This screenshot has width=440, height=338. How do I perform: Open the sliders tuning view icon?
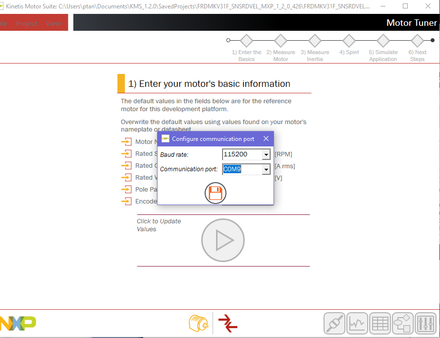coord(426,324)
